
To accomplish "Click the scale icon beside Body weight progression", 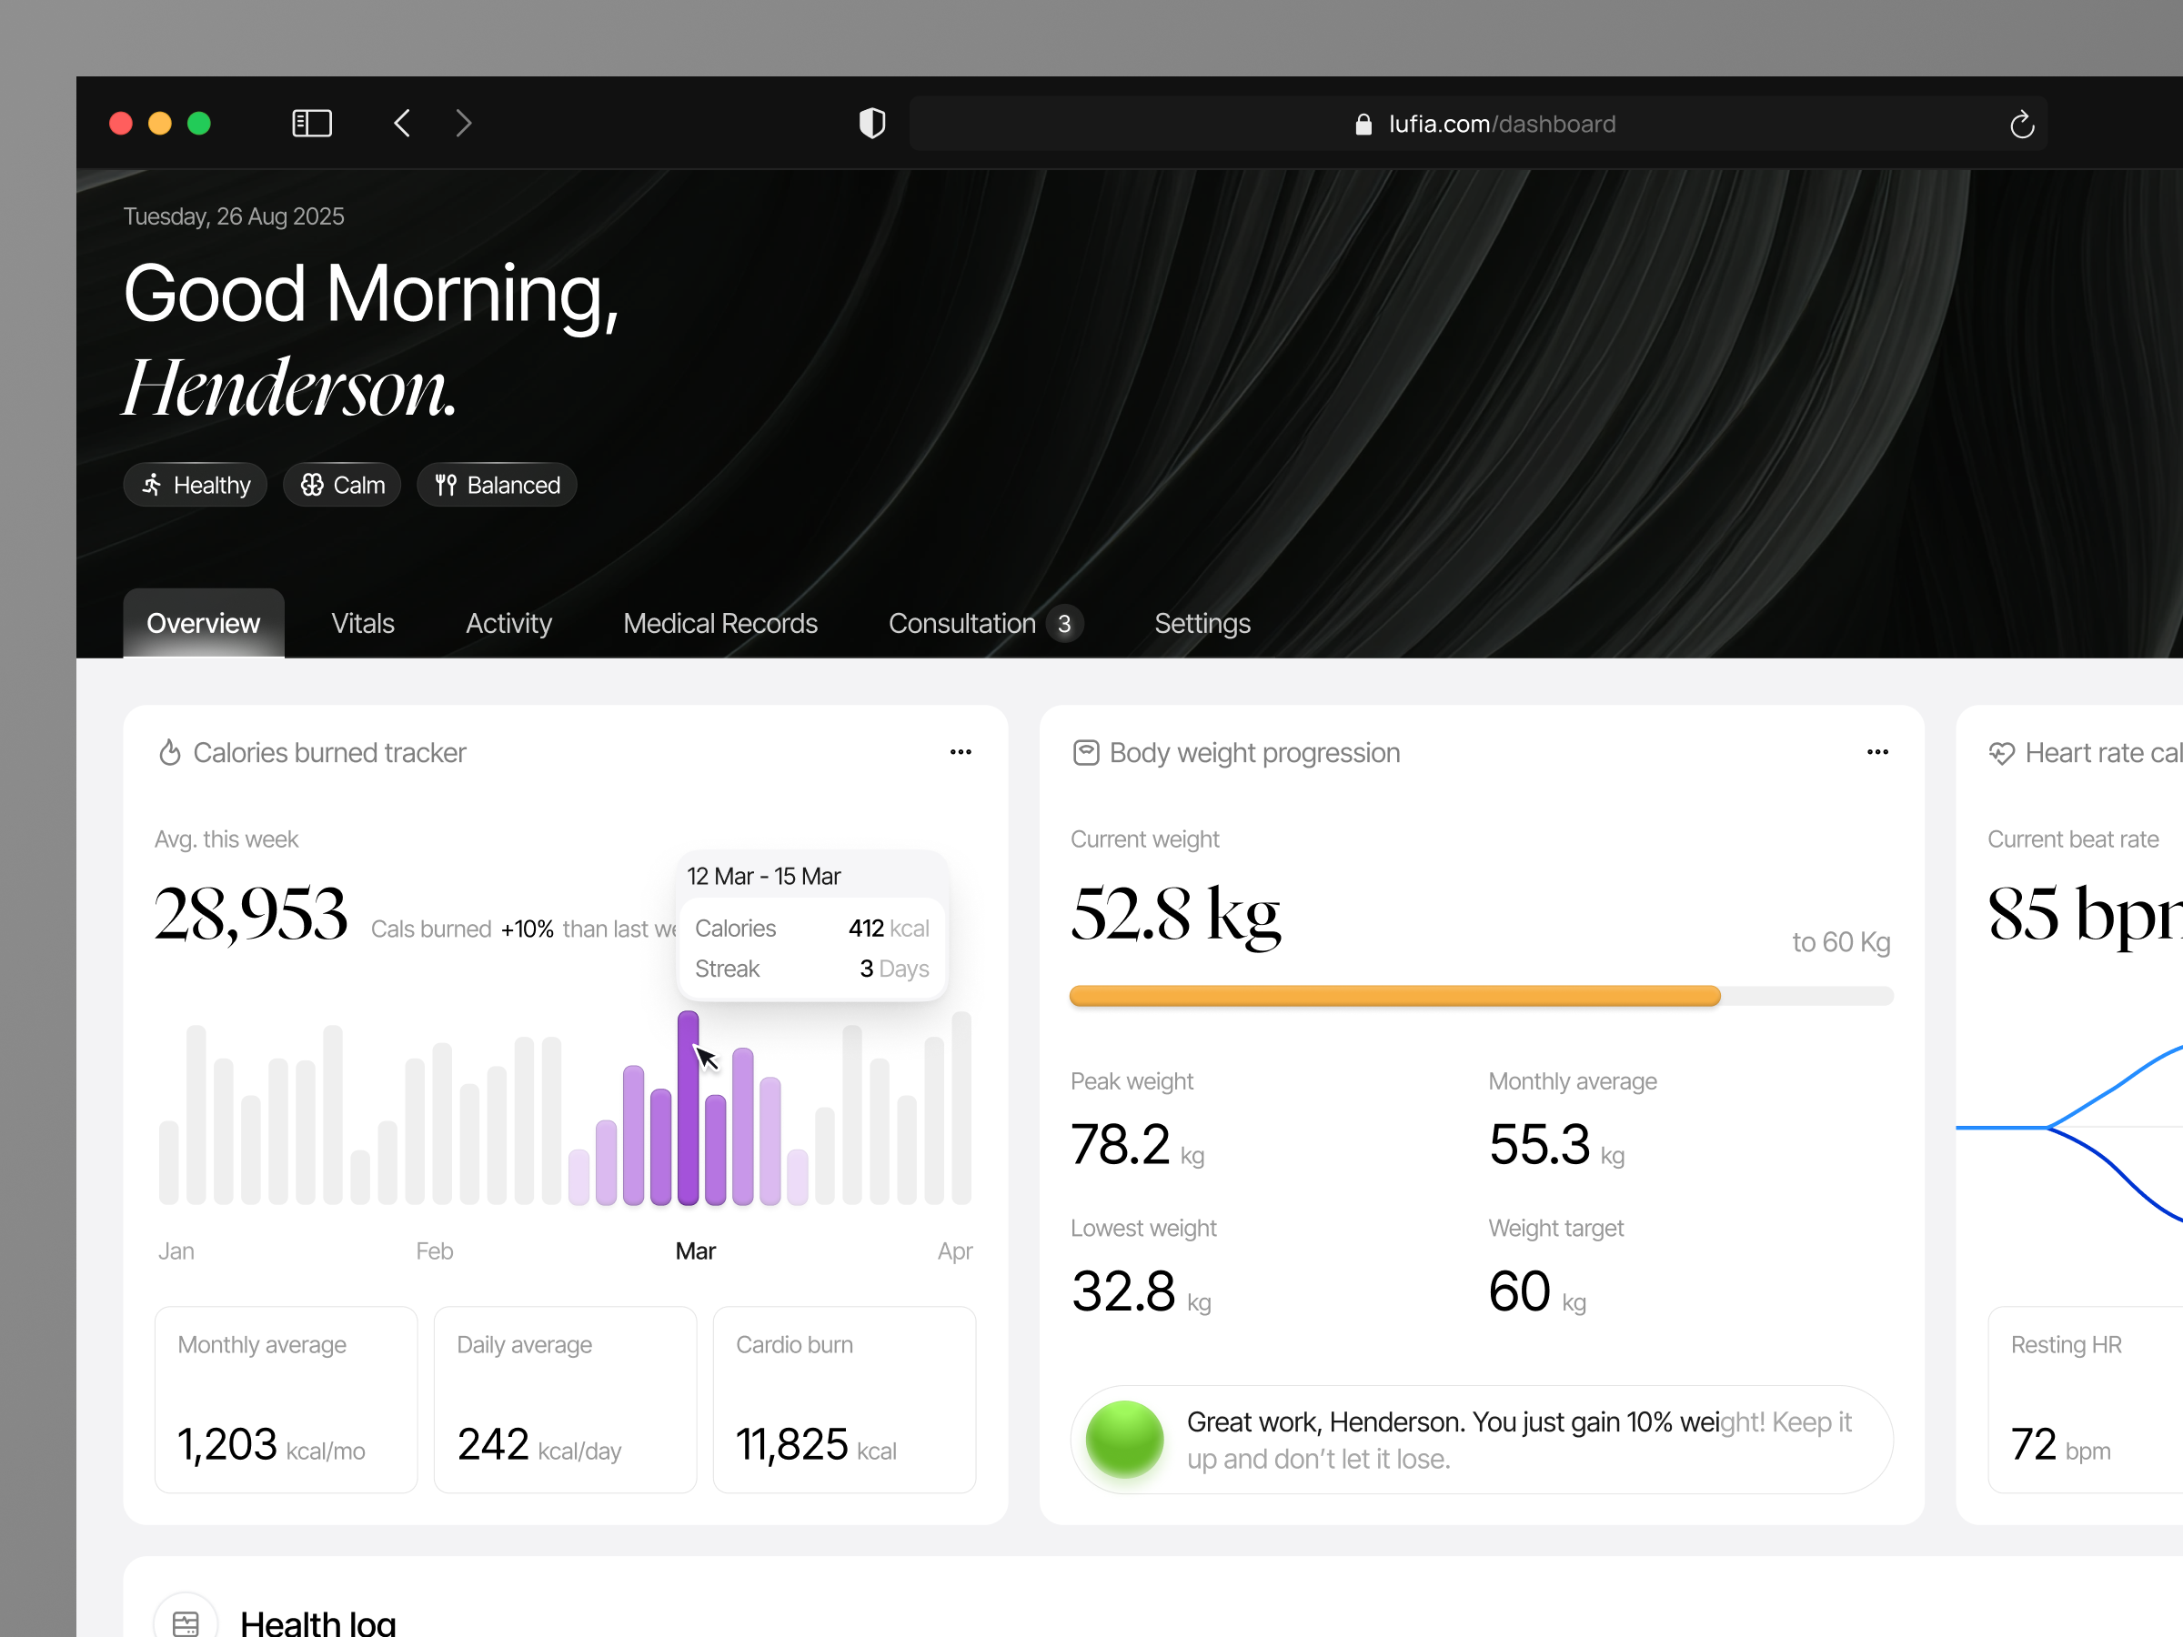I will (1087, 752).
